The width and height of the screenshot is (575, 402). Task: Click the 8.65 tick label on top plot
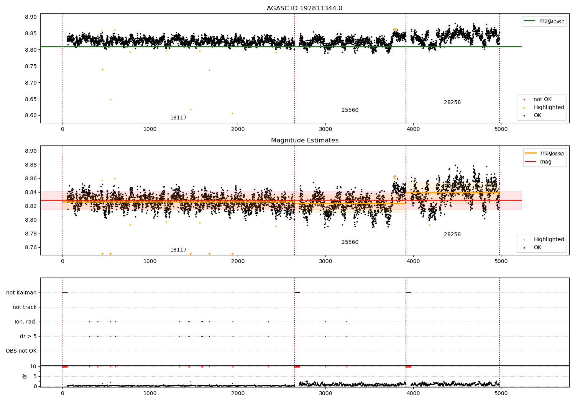(x=31, y=100)
